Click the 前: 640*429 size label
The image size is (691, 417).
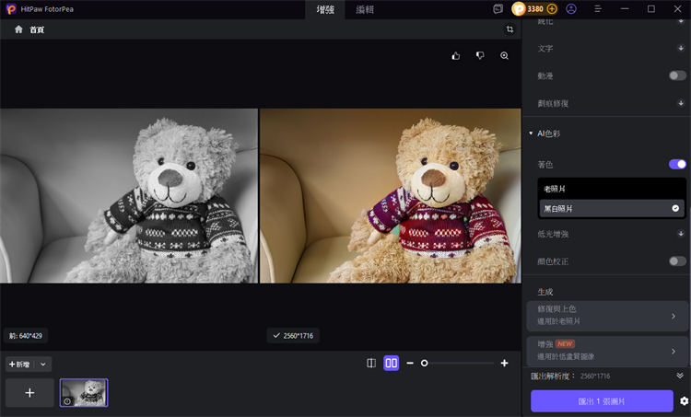26,336
